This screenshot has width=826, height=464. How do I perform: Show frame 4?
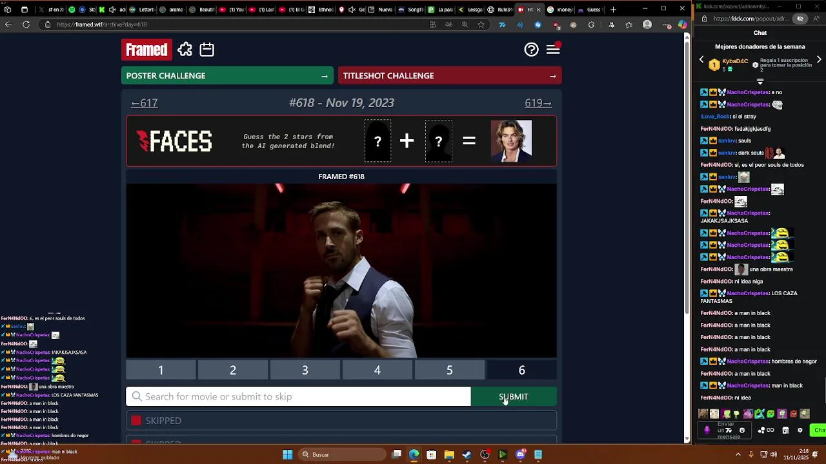(378, 370)
